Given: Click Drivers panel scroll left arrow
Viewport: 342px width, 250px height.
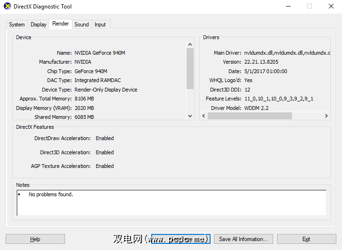Looking at the screenshot, I should click(204, 116).
